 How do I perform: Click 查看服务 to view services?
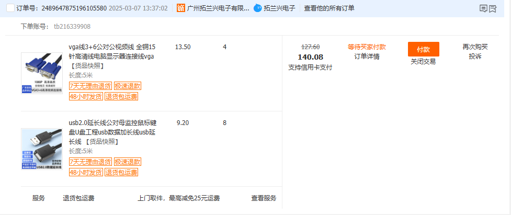click(x=264, y=198)
